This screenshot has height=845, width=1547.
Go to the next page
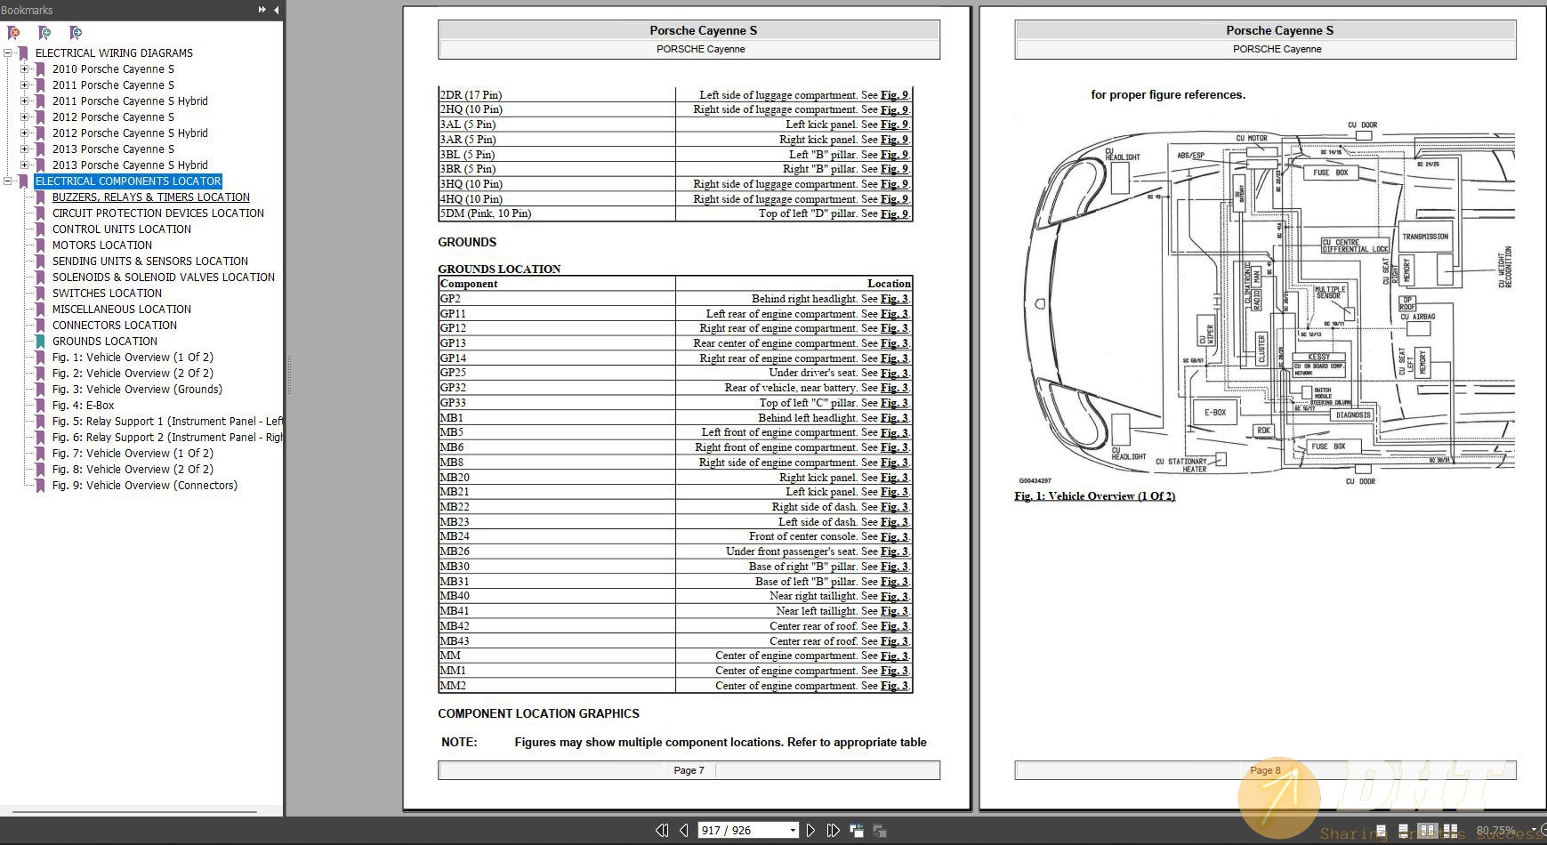pyautogui.click(x=810, y=830)
